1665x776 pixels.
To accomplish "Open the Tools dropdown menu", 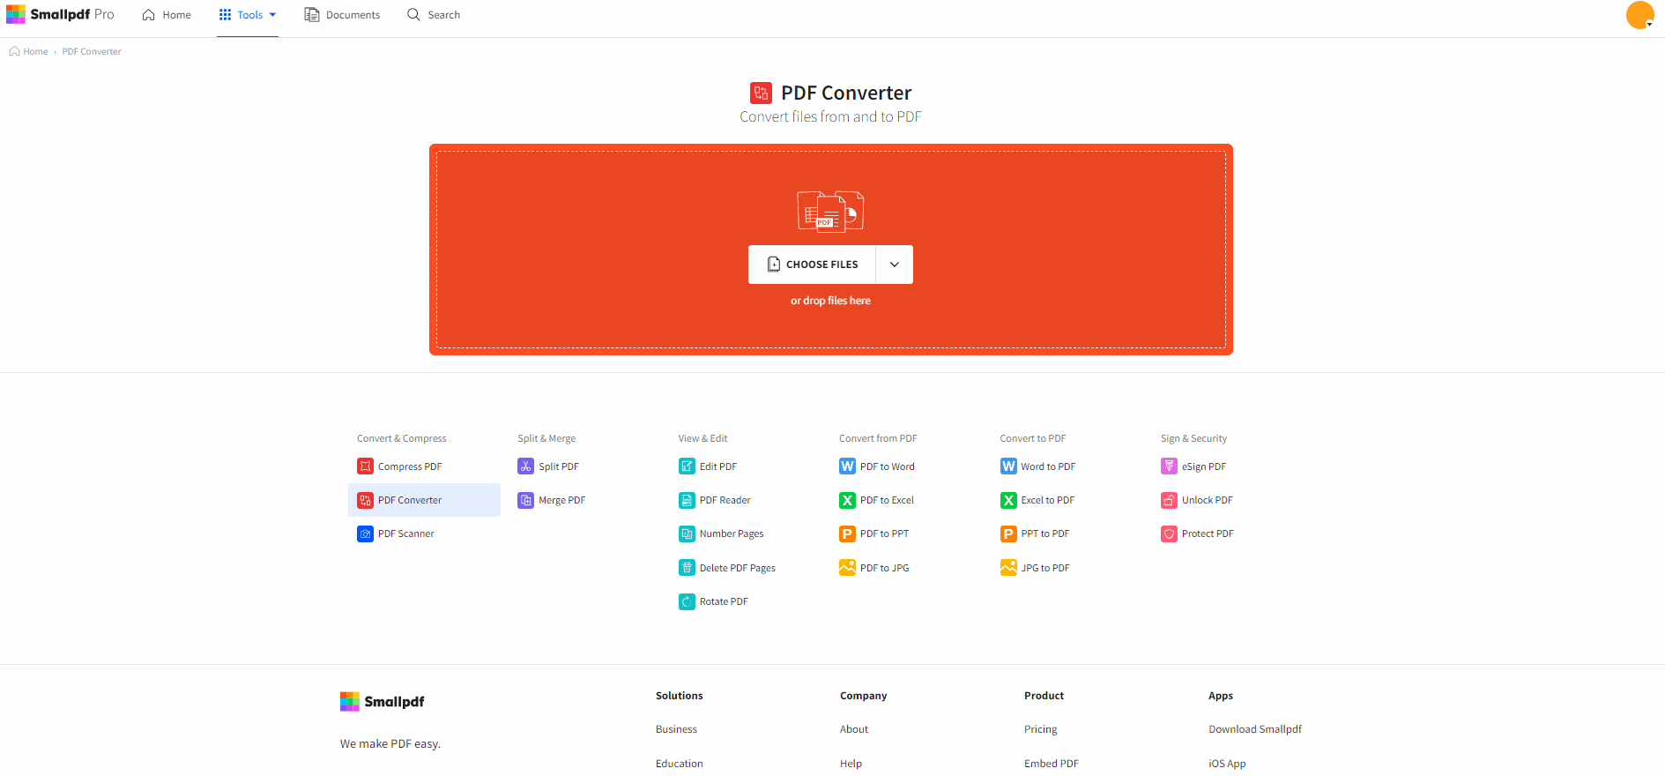I will (x=248, y=15).
